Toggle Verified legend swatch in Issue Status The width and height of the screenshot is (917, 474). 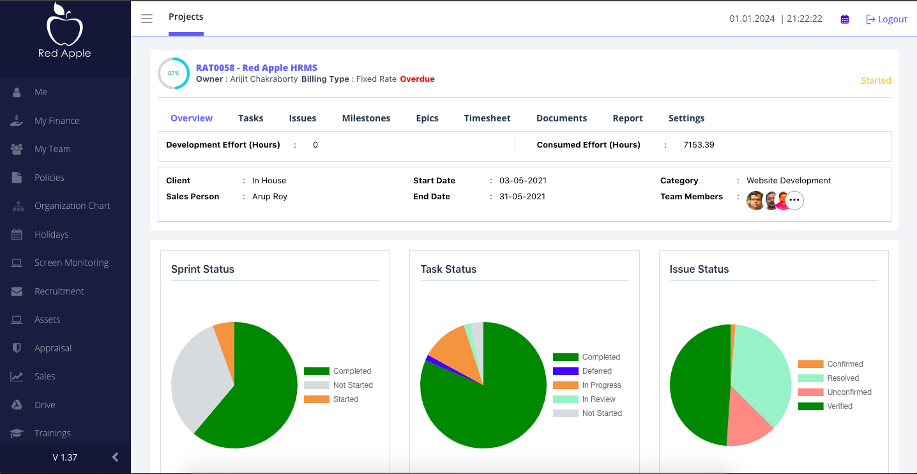pos(810,406)
